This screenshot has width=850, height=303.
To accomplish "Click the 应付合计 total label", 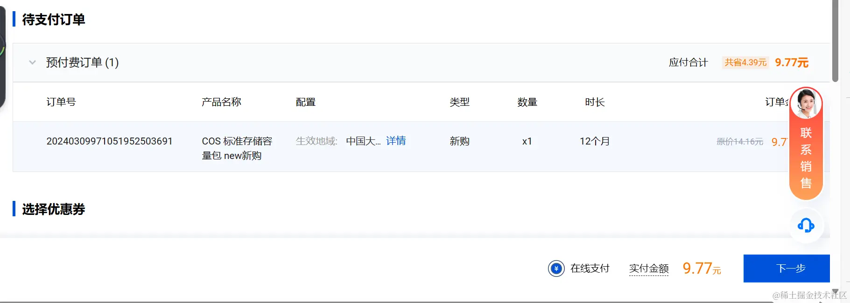I will click(688, 62).
